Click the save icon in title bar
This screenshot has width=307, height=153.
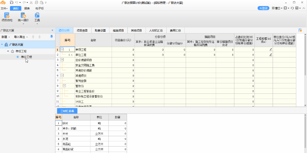12,2
